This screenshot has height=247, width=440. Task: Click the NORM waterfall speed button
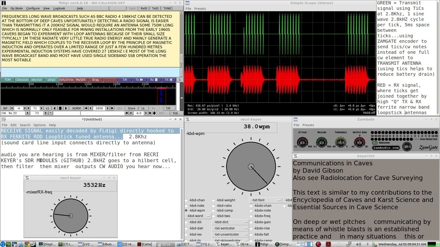pos(76,108)
